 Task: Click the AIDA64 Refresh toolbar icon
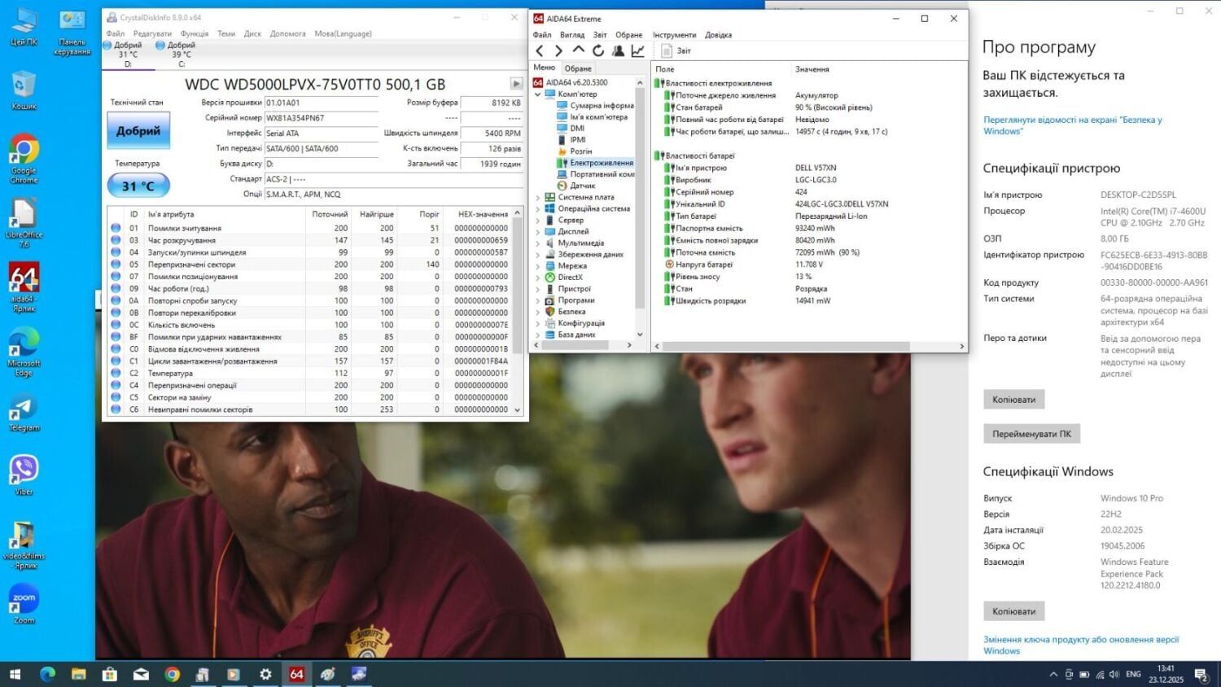(x=598, y=50)
